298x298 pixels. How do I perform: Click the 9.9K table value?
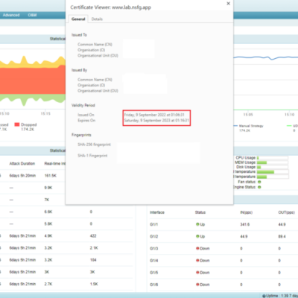pos(48,188)
